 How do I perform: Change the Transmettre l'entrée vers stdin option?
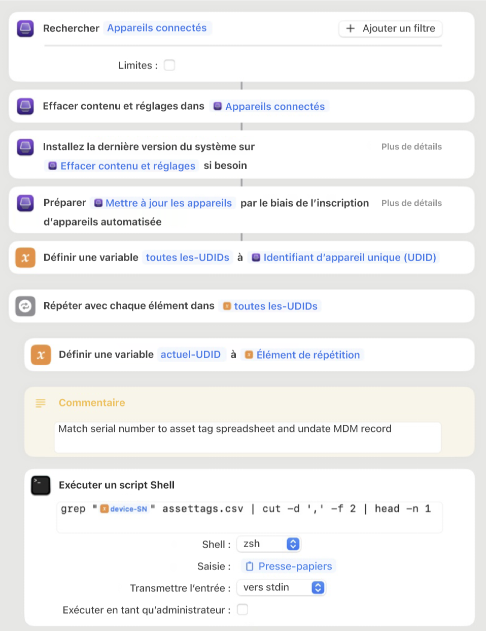click(x=281, y=587)
